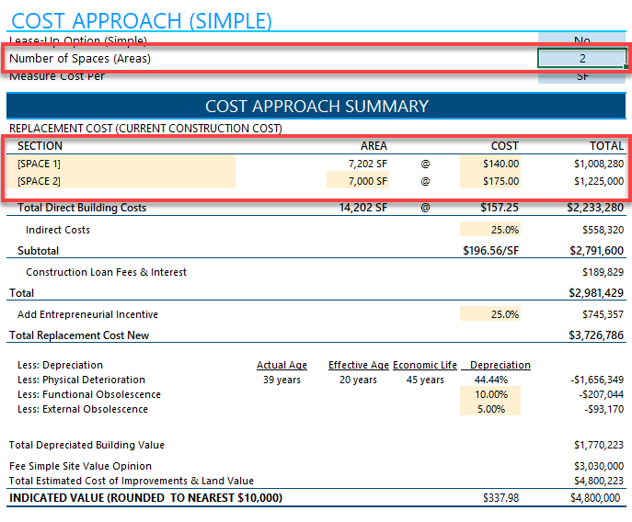The width and height of the screenshot is (632, 522).
Task: Select the $140.00 cost input cell
Action: pos(490,164)
